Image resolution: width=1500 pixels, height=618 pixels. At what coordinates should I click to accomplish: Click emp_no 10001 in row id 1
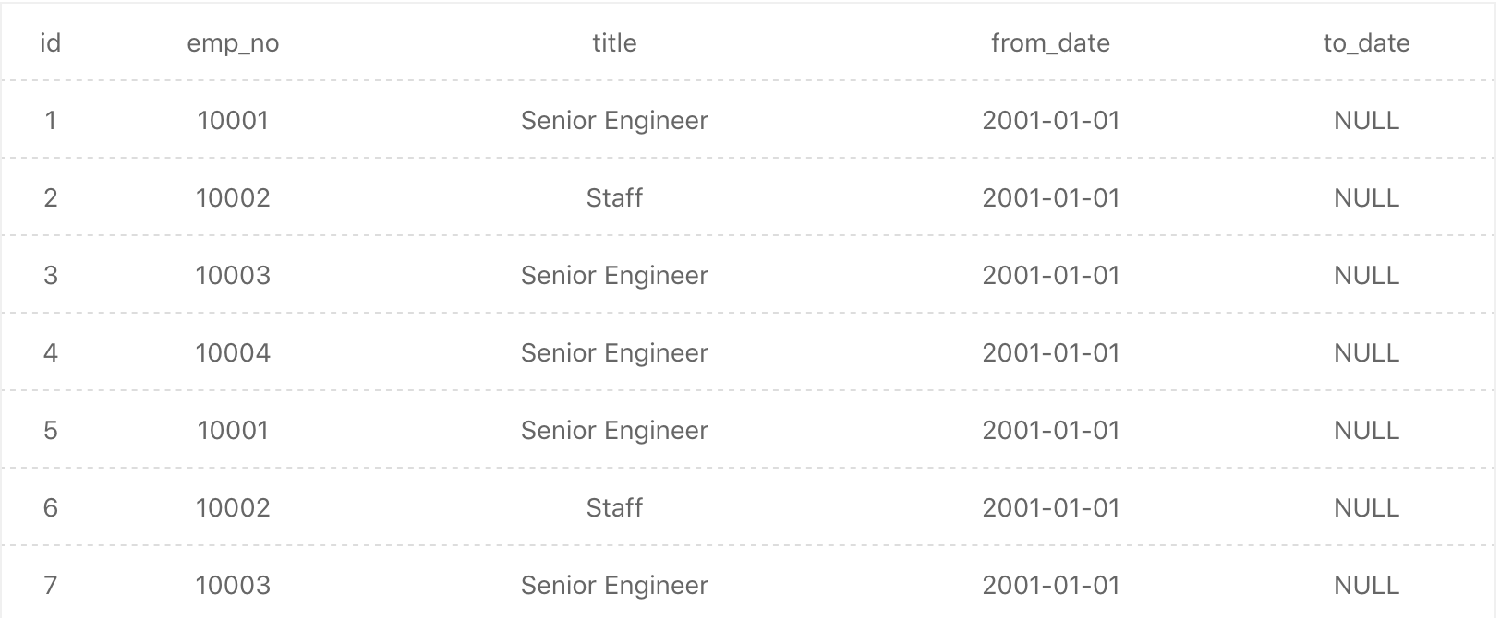(233, 120)
